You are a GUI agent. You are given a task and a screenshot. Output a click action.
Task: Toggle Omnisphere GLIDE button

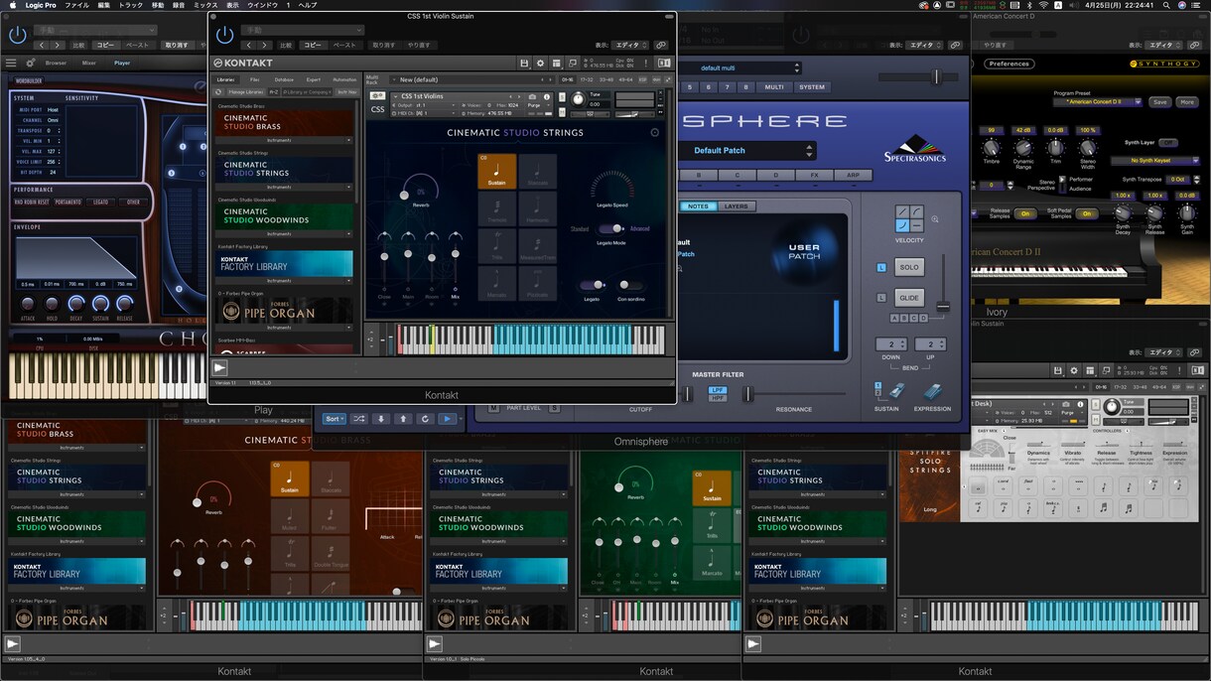909,298
